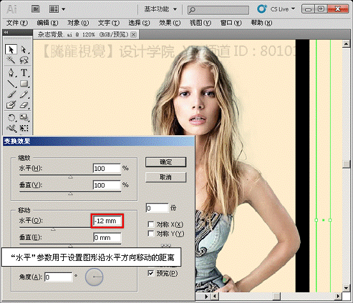Click the search field in top bar
The image size is (353, 303).
click(x=218, y=10)
